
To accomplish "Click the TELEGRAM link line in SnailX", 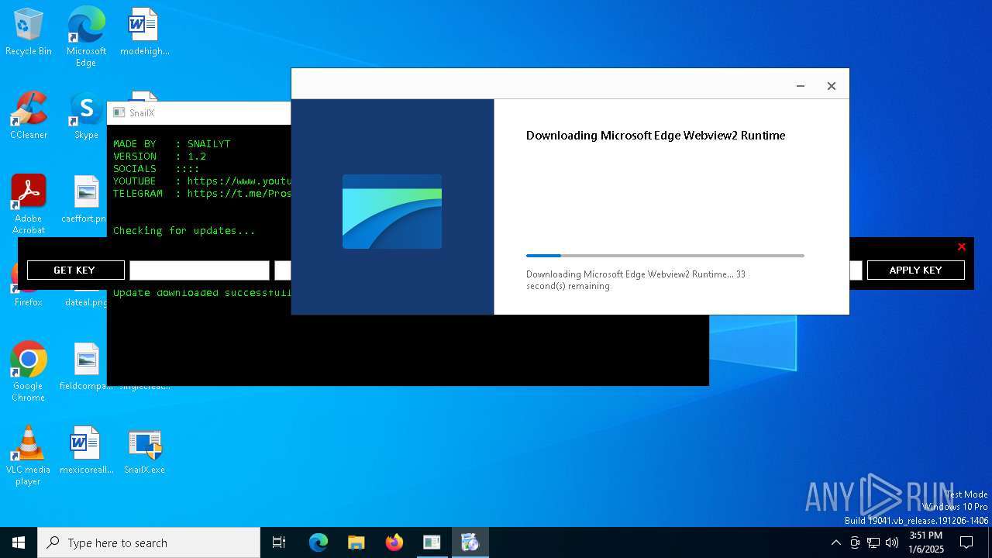I will [x=202, y=193].
